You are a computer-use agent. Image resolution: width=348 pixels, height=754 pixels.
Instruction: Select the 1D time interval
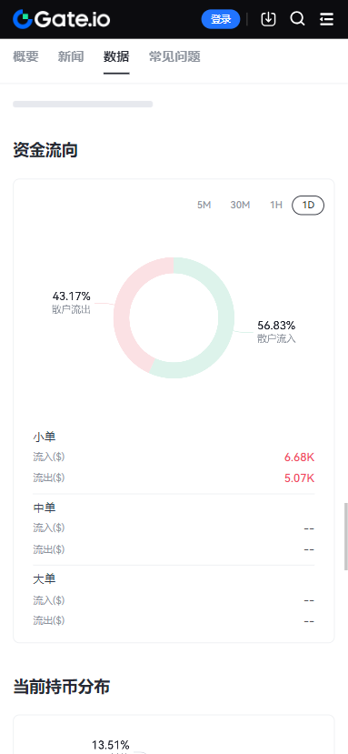click(308, 206)
